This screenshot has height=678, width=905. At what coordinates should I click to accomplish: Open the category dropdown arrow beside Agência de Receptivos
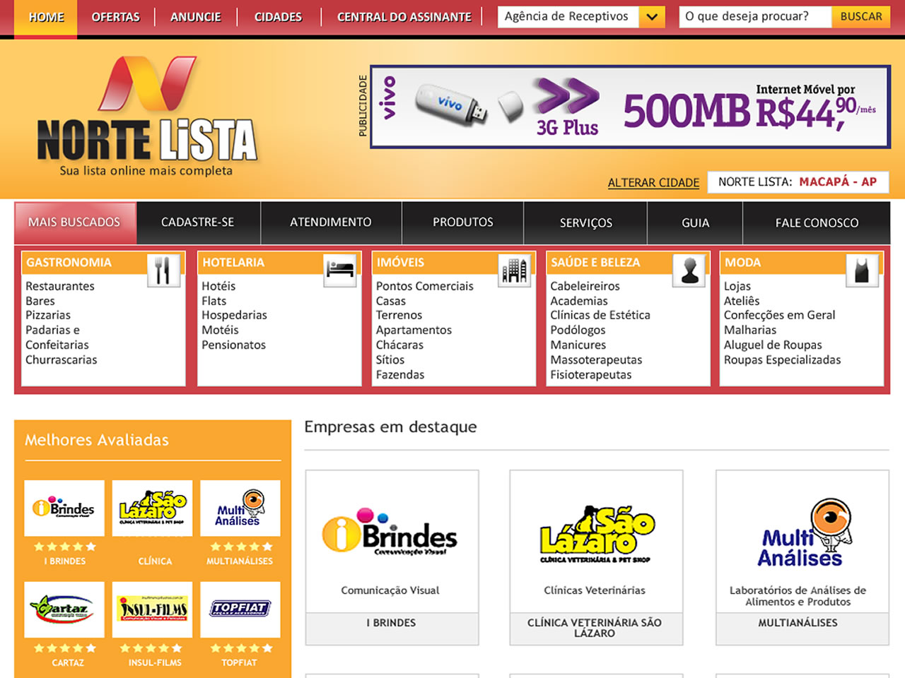point(652,16)
